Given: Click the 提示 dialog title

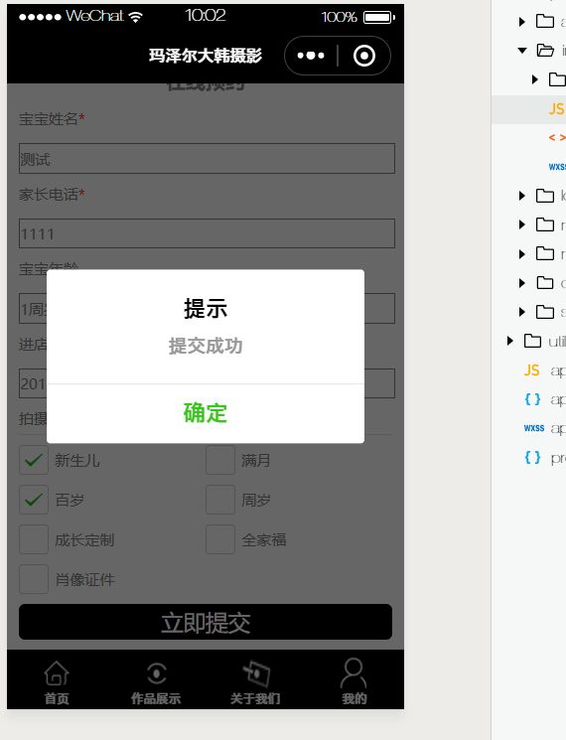Looking at the screenshot, I should click(206, 309).
